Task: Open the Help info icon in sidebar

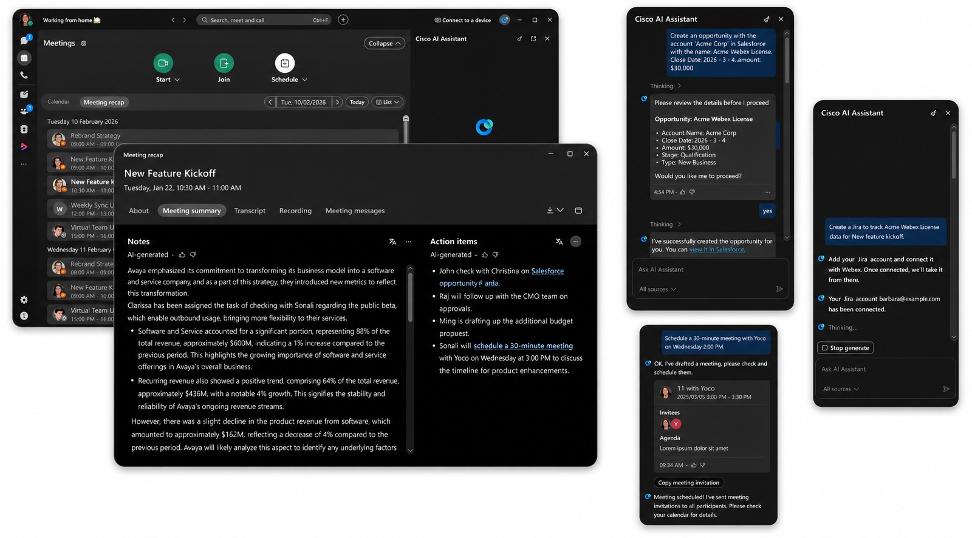Action: (x=24, y=316)
